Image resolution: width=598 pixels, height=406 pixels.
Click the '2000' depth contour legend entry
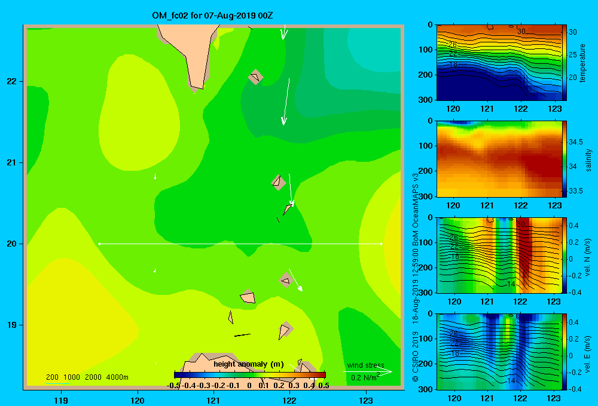pos(93,377)
